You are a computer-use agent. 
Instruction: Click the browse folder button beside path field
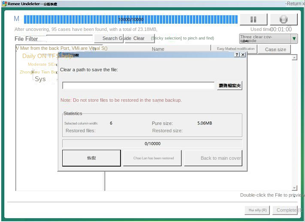(x=230, y=85)
